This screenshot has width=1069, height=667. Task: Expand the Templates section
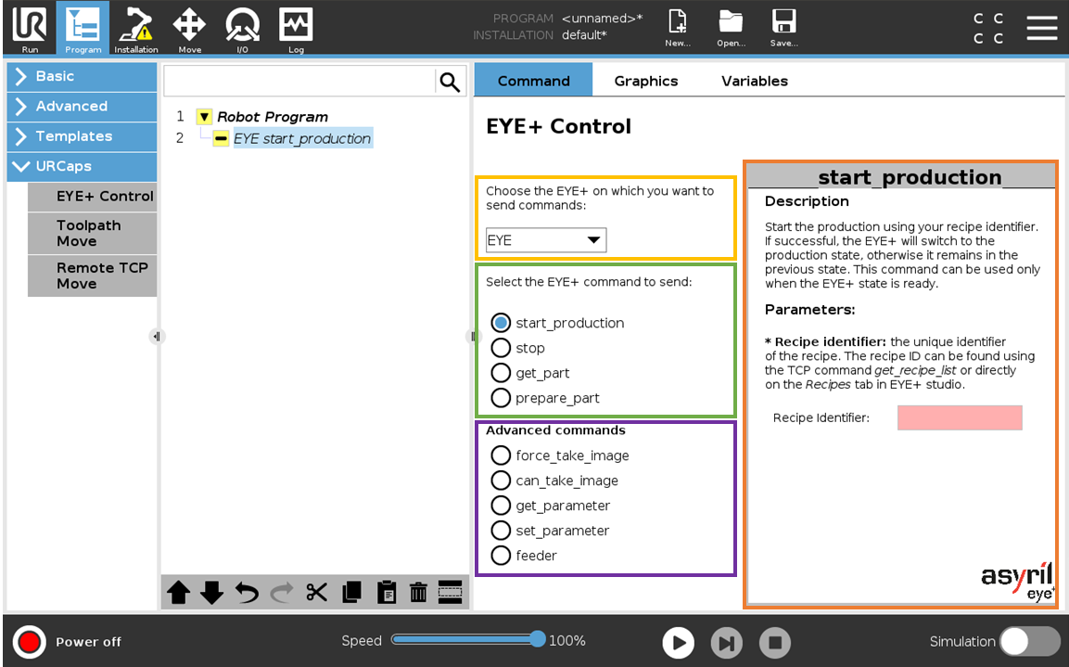[x=82, y=136]
